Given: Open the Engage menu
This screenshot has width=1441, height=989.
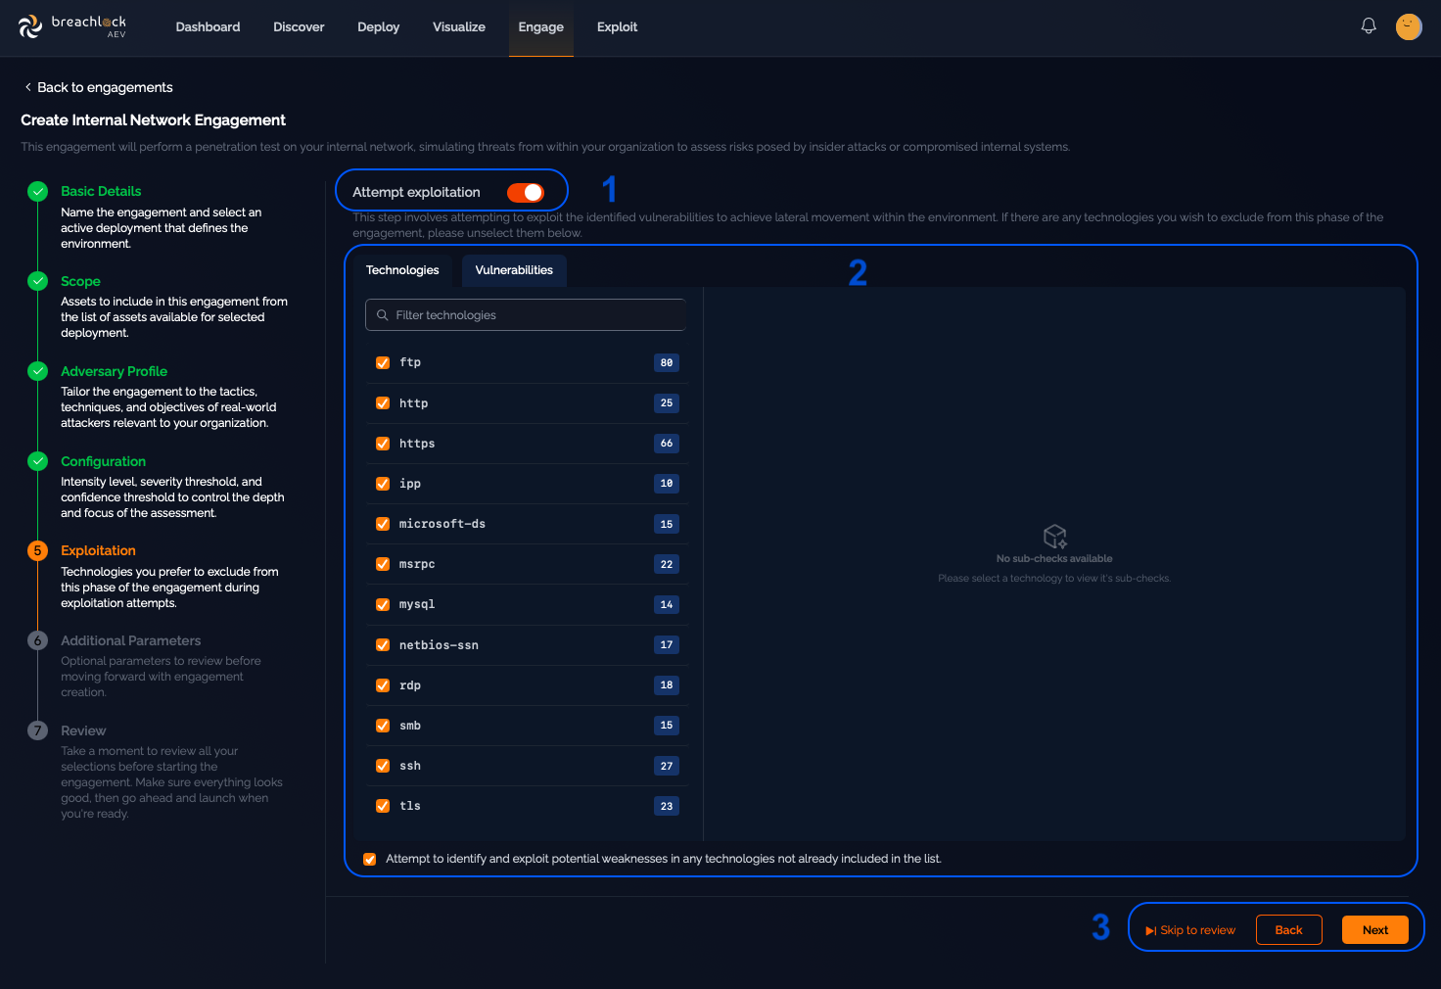Looking at the screenshot, I should 540,27.
